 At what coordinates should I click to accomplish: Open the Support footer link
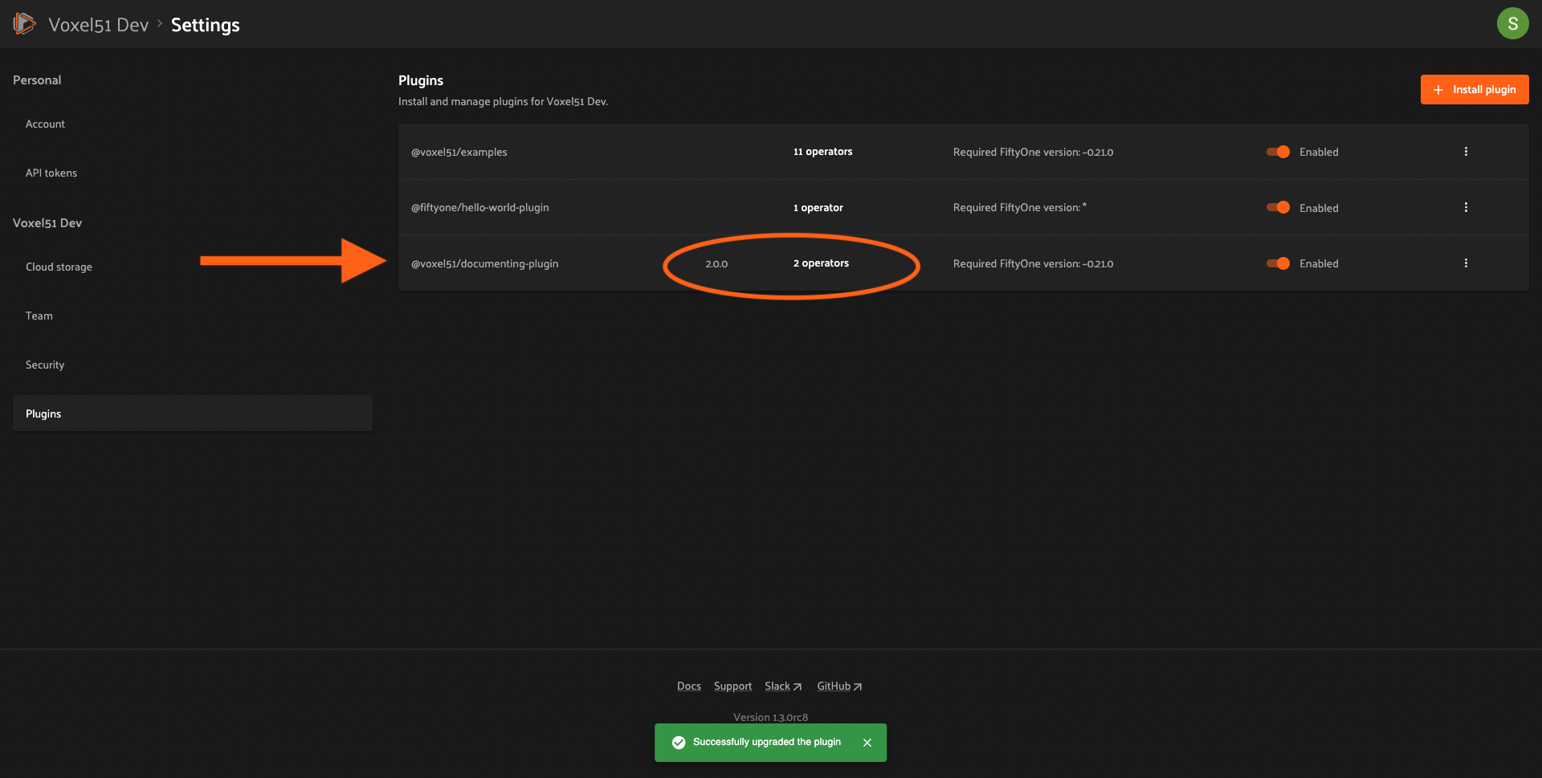pos(732,686)
